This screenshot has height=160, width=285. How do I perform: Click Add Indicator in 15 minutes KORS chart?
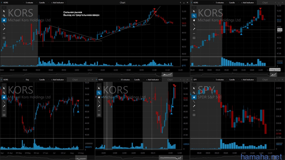click(153, 80)
